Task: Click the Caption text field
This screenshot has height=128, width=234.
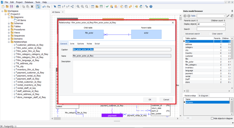Action: [122, 49]
